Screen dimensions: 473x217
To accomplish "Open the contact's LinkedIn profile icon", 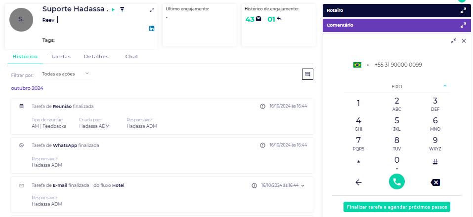I will [152, 29].
